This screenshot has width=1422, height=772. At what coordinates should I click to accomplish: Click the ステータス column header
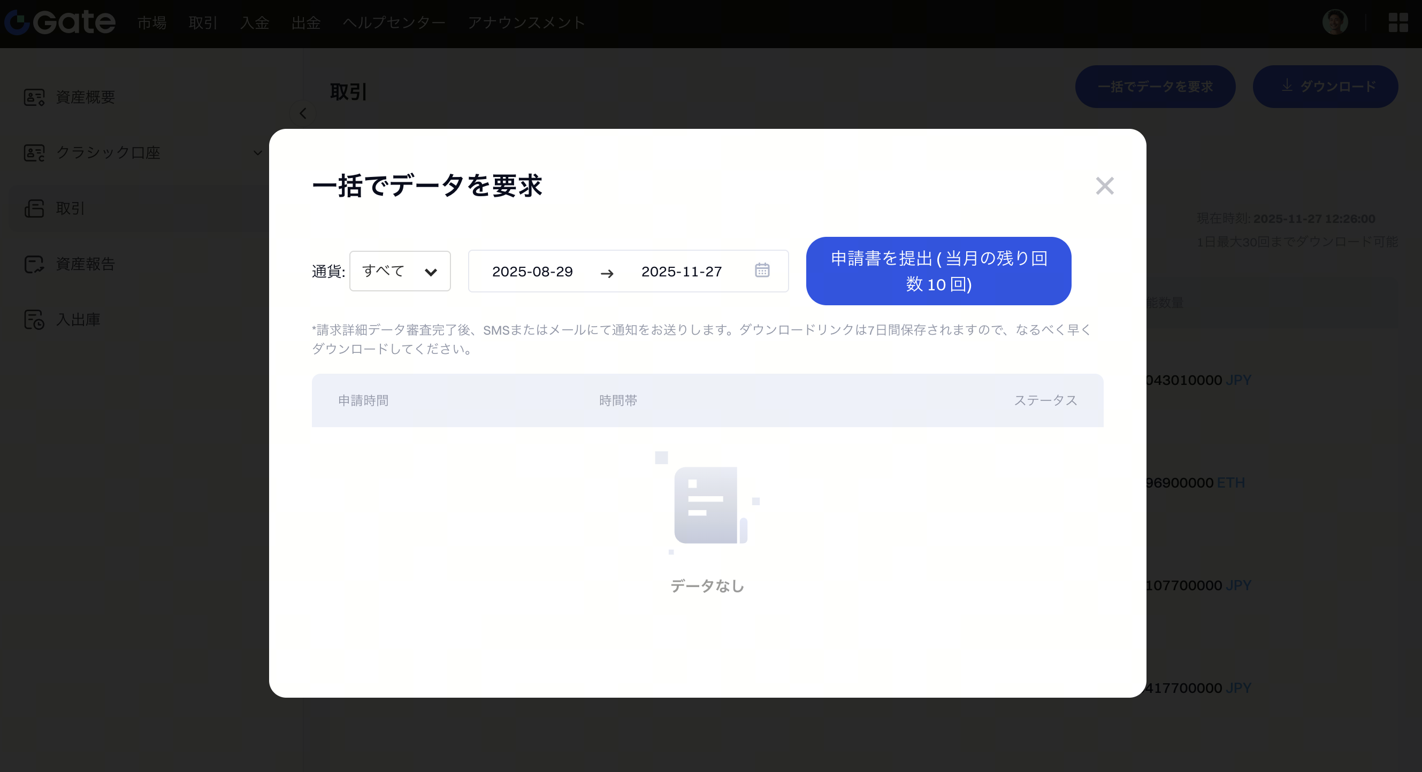1045,400
